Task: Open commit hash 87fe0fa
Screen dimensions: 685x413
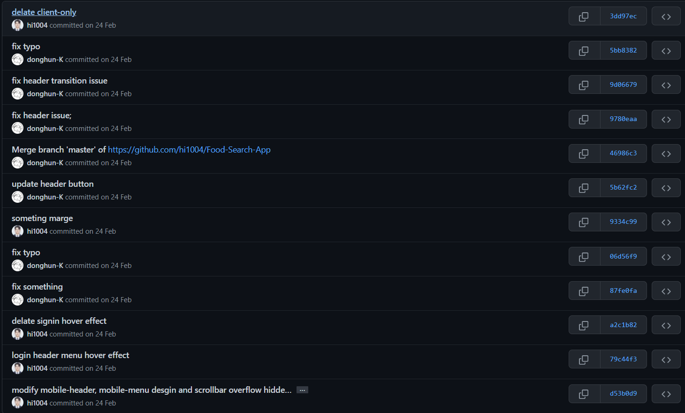Action: (623, 291)
